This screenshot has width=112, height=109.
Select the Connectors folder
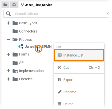pos(25,31)
